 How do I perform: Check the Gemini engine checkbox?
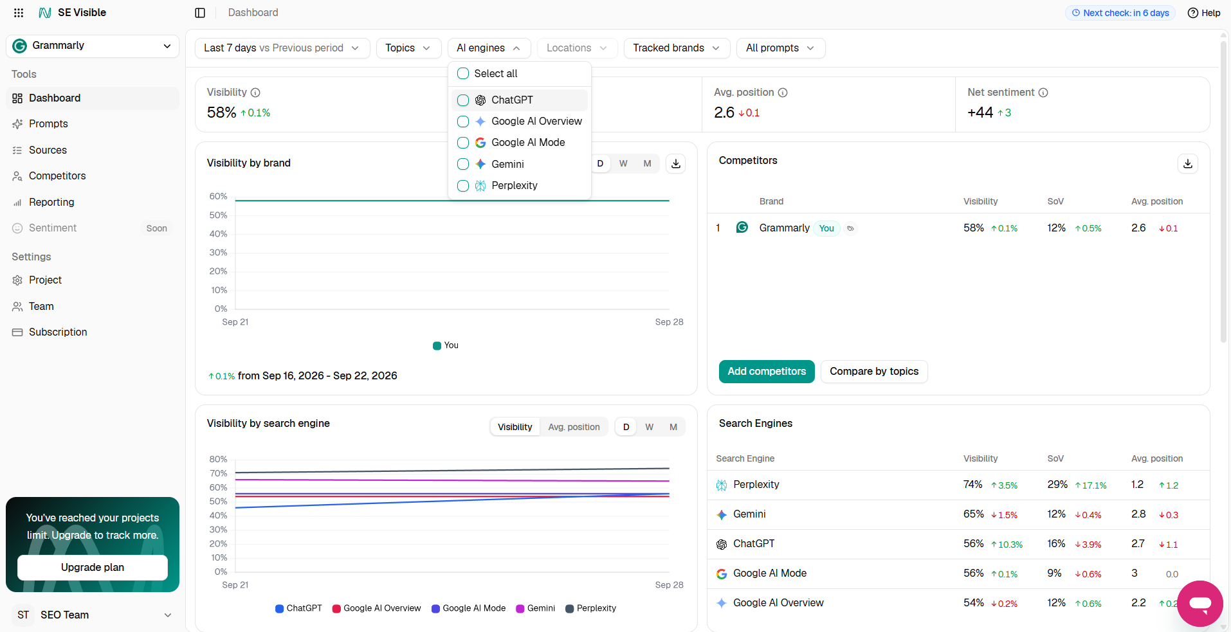click(x=463, y=164)
